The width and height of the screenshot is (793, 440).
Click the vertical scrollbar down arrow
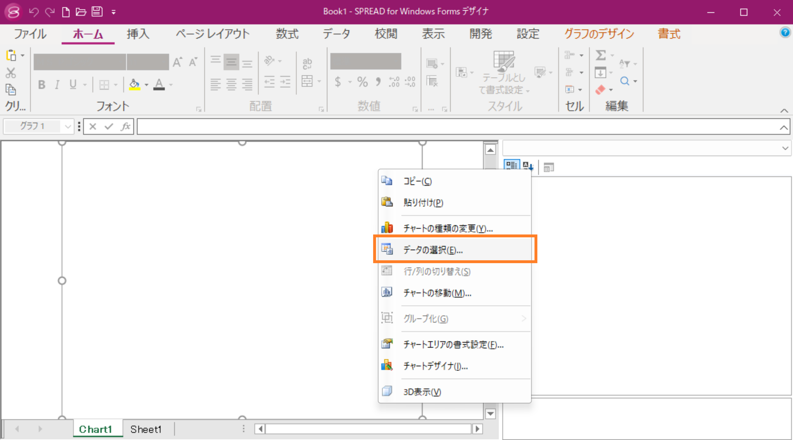pos(490,414)
